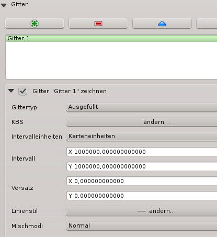Click the line preview in Linienstil button

(x=142, y=211)
